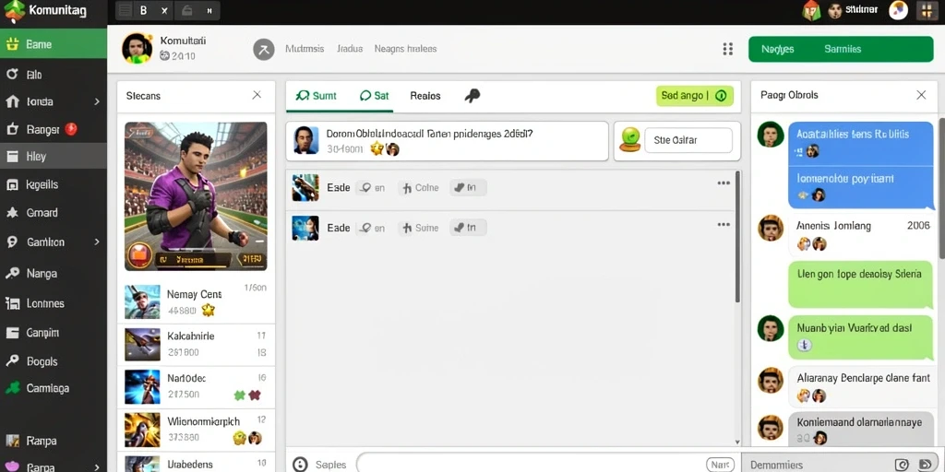The height and width of the screenshot is (472, 945).
Task: Click the lime Sad ango button
Action: coord(694,96)
